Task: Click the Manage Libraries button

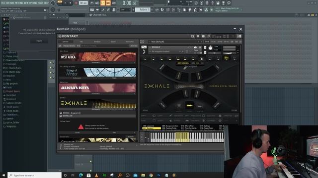Action: (x=69, y=46)
